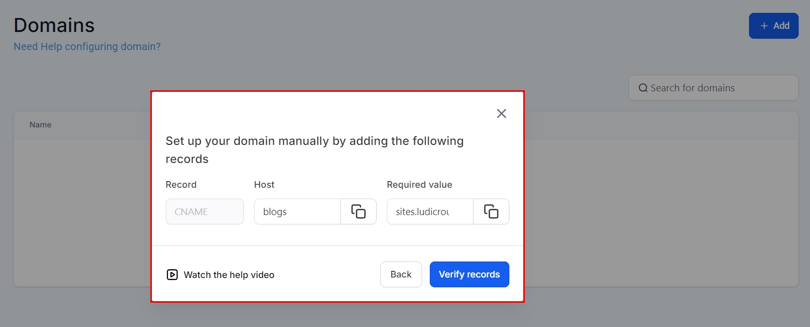The width and height of the screenshot is (810, 327).
Task: Copy the Required value record
Action: click(491, 211)
